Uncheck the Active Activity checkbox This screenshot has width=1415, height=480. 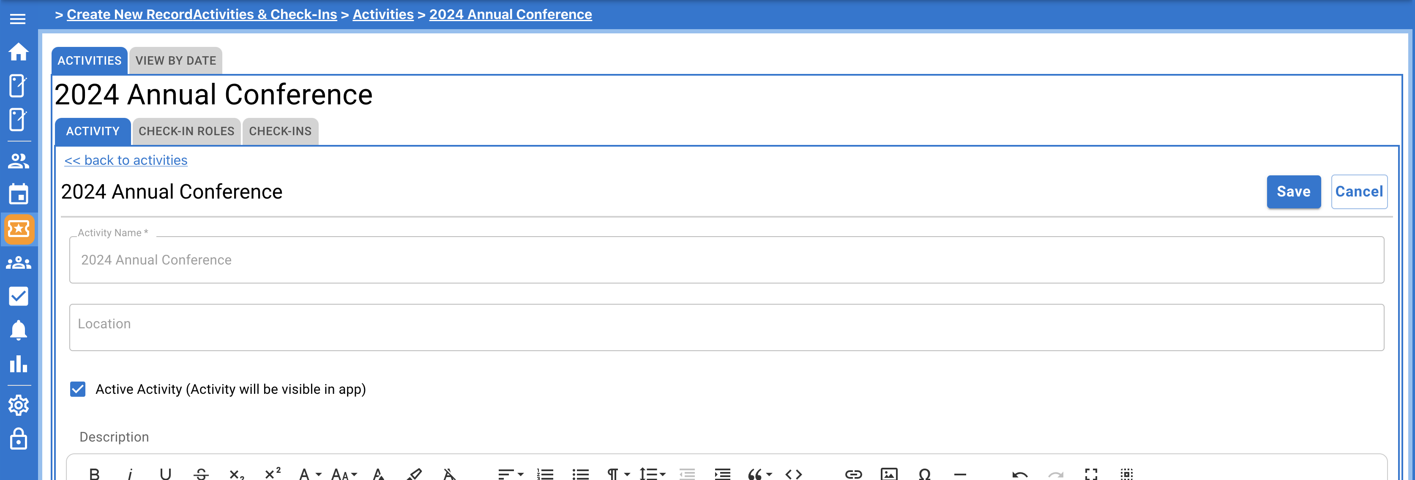tap(77, 389)
